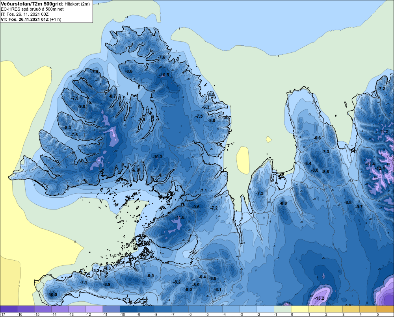The width and height of the screenshot is (394, 317).
Task: Select legend swatch between -8 and -7
Action: pyautogui.click(x=163, y=309)
